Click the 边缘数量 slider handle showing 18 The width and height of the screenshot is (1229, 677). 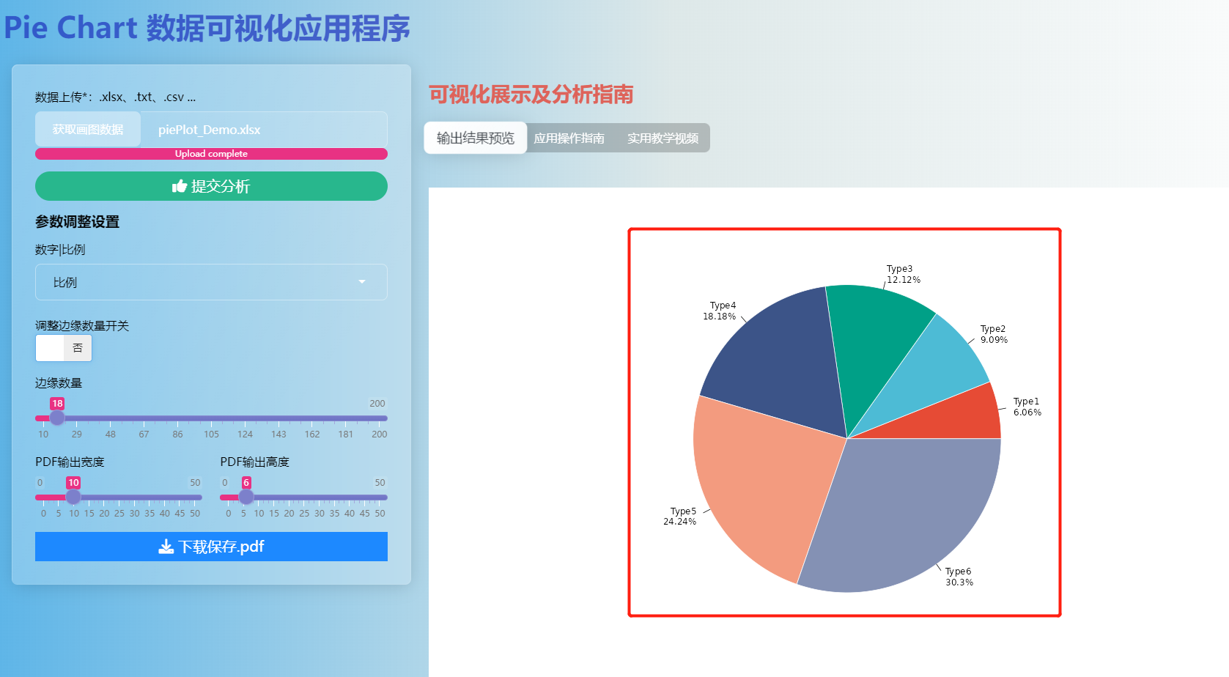(58, 418)
